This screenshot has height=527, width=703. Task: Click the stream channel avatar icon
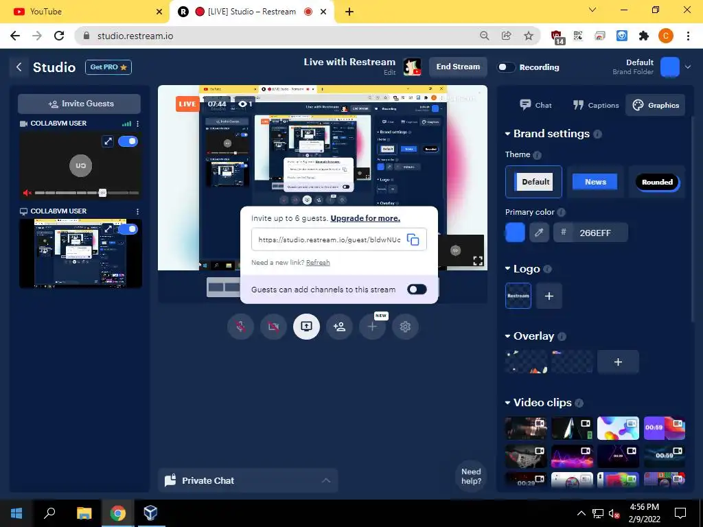pyautogui.click(x=412, y=67)
